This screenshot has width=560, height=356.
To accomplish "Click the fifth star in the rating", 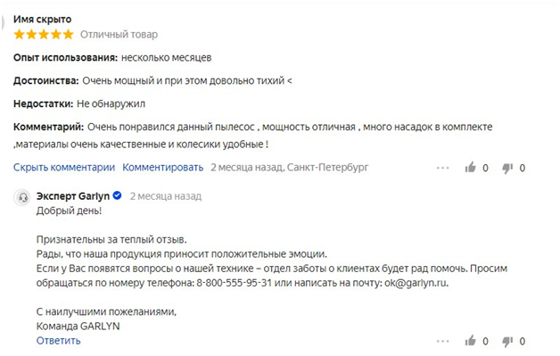I will [68, 34].
